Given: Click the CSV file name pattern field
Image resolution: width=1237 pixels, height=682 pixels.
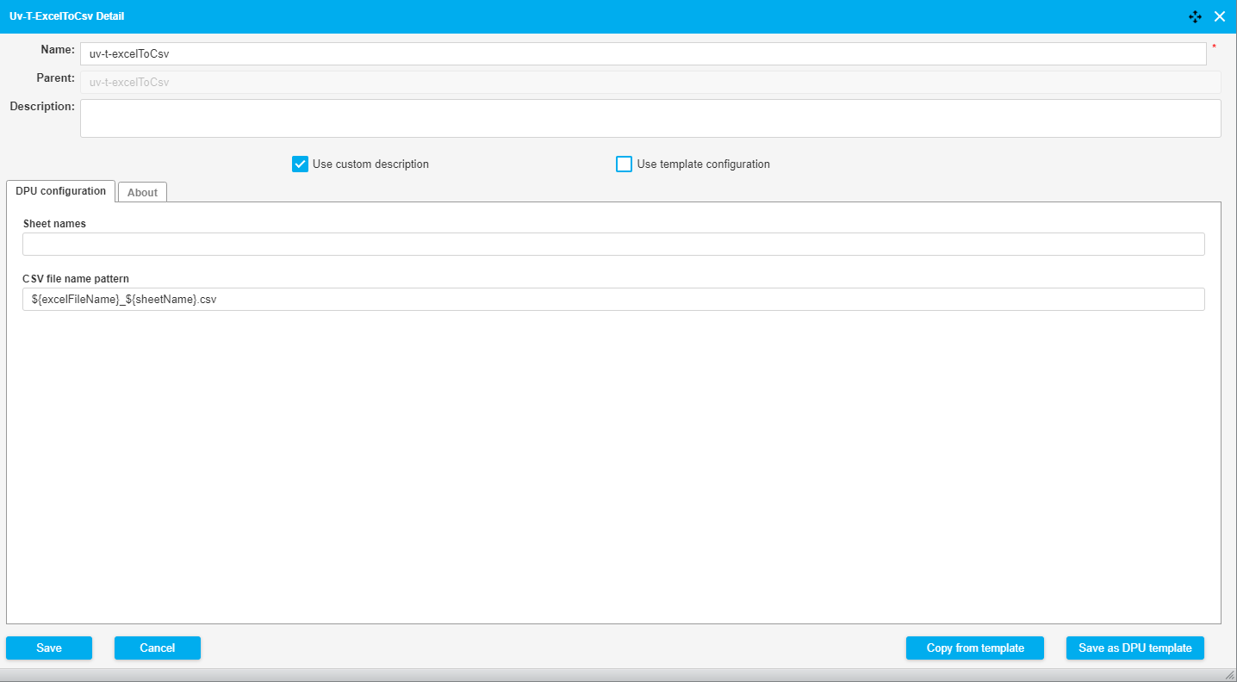Looking at the screenshot, I should tap(612, 299).
